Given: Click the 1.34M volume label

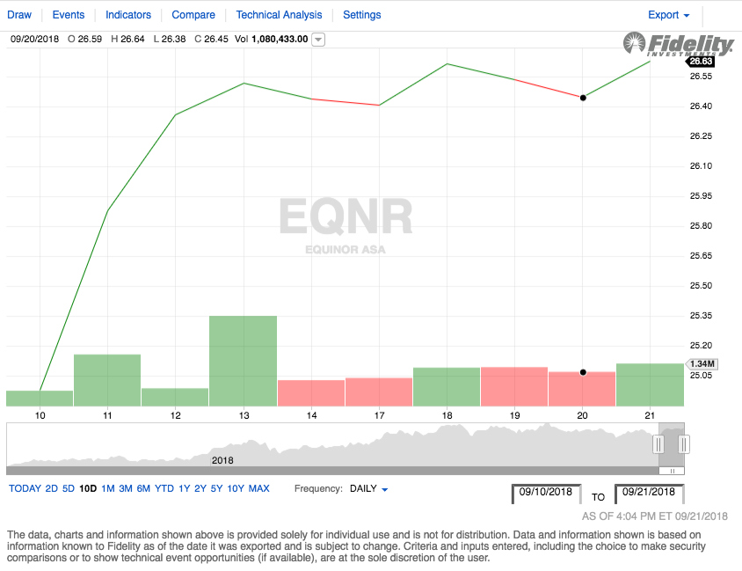Looking at the screenshot, I should [x=702, y=363].
